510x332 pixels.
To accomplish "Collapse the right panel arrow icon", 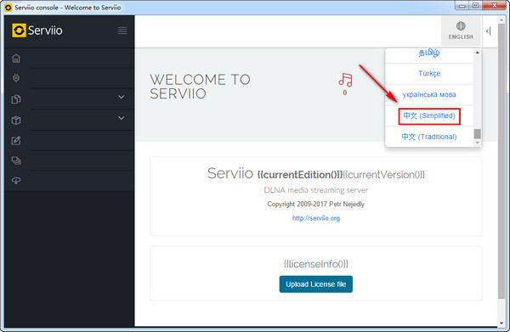I will coord(488,31).
